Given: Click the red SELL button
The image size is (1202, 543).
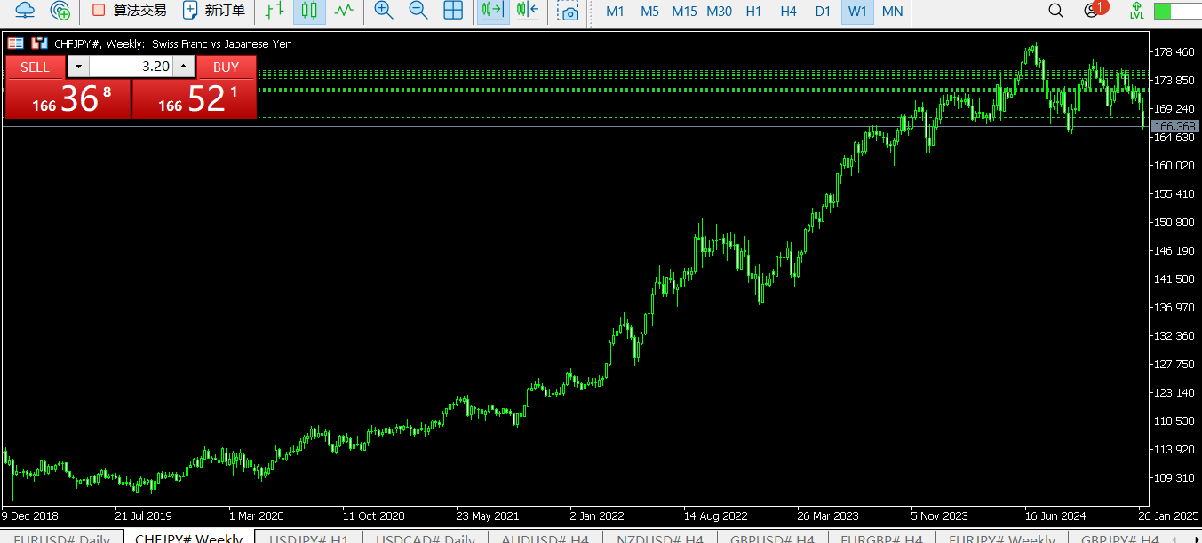Looking at the screenshot, I should click(36, 67).
